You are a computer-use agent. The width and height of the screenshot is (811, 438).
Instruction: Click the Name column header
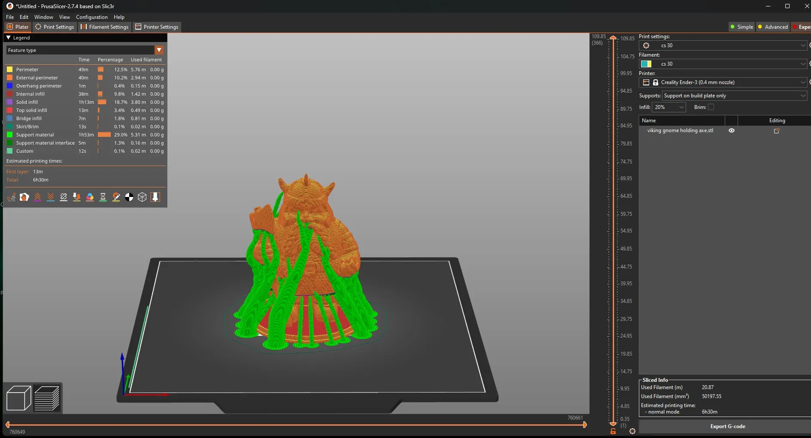pyautogui.click(x=682, y=121)
